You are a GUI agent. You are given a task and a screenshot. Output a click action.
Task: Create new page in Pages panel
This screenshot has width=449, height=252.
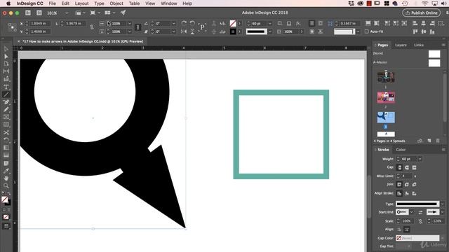pyautogui.click(x=429, y=141)
